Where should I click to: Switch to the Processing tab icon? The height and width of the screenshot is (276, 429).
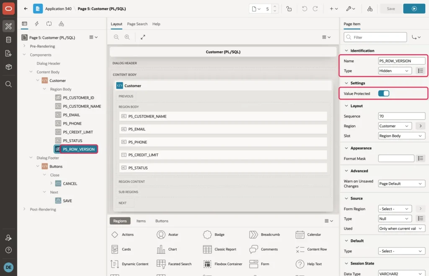tap(49, 24)
